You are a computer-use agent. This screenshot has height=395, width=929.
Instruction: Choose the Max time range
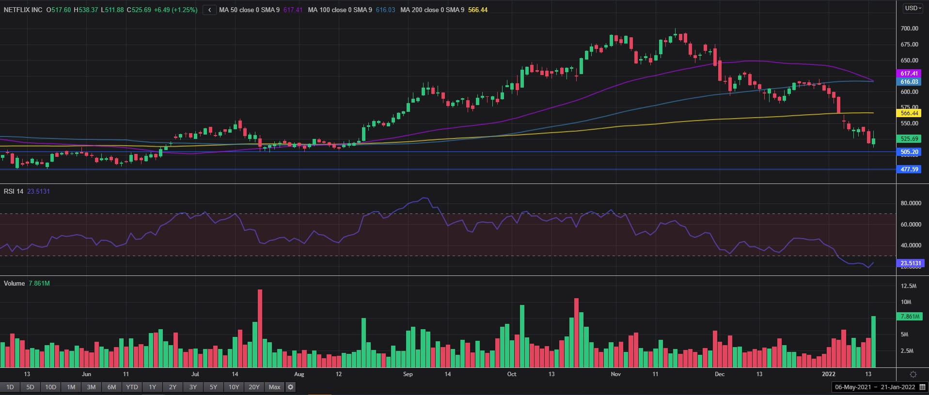pos(274,387)
